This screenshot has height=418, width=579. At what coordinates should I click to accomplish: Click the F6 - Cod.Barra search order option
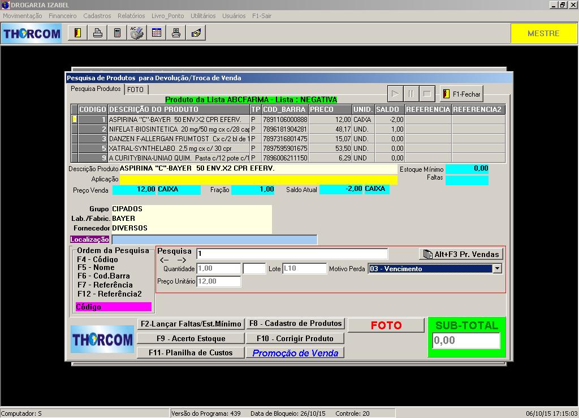(103, 276)
